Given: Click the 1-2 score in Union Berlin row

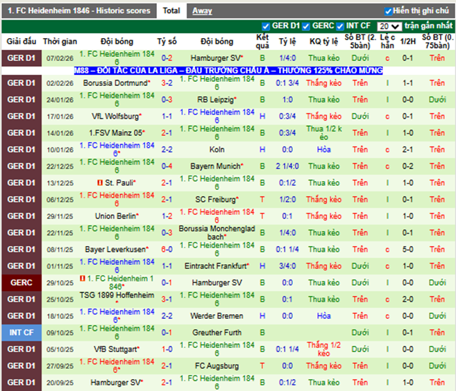Looking at the screenshot, I should point(167,216).
